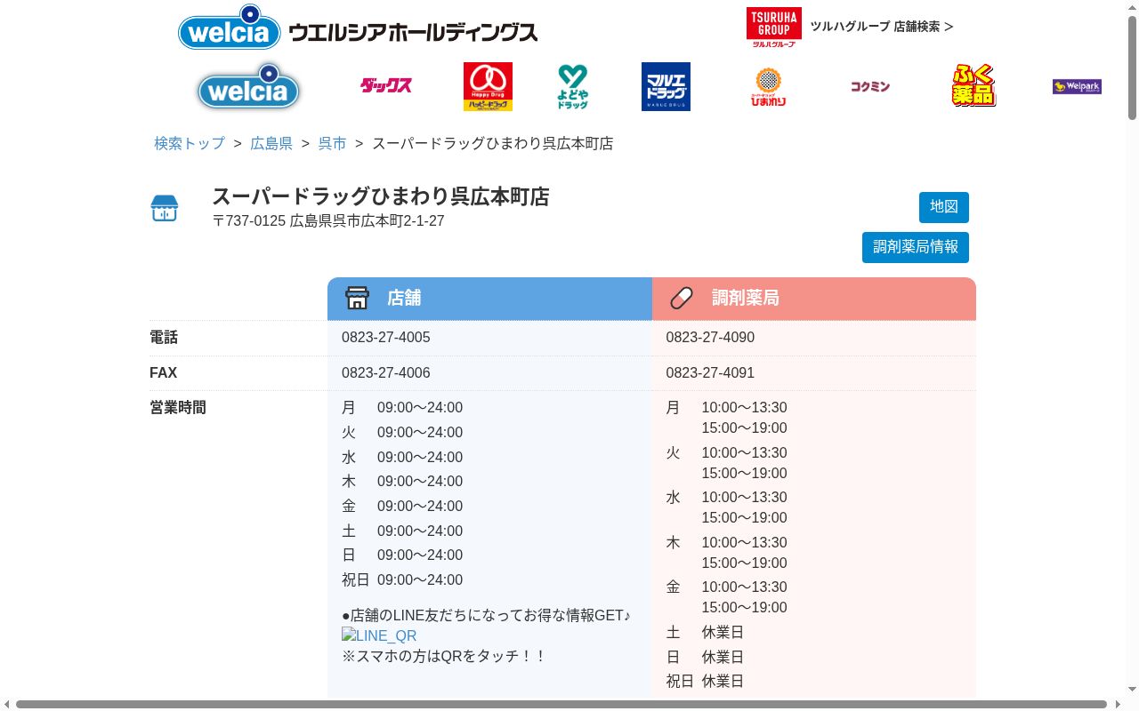Click the 電話 row label
Viewport: 1139px width, 711px height.
tap(164, 338)
